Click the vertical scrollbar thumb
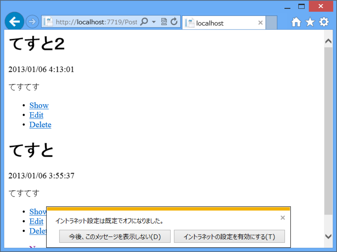The image size is (337, 252). pos(328,131)
